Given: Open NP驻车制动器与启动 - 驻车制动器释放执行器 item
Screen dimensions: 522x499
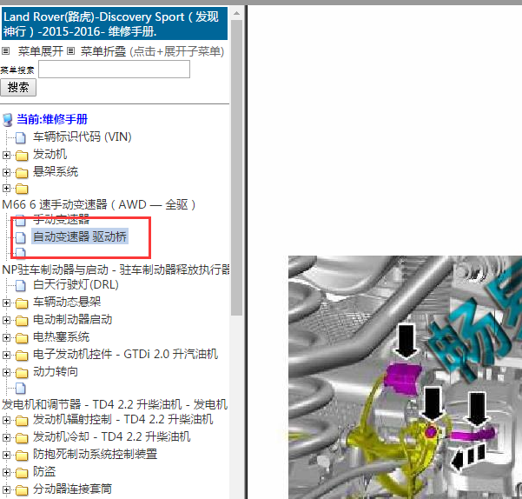Looking at the screenshot, I should [x=116, y=269].
